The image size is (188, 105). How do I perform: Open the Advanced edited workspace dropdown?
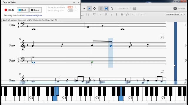pos(174,14)
